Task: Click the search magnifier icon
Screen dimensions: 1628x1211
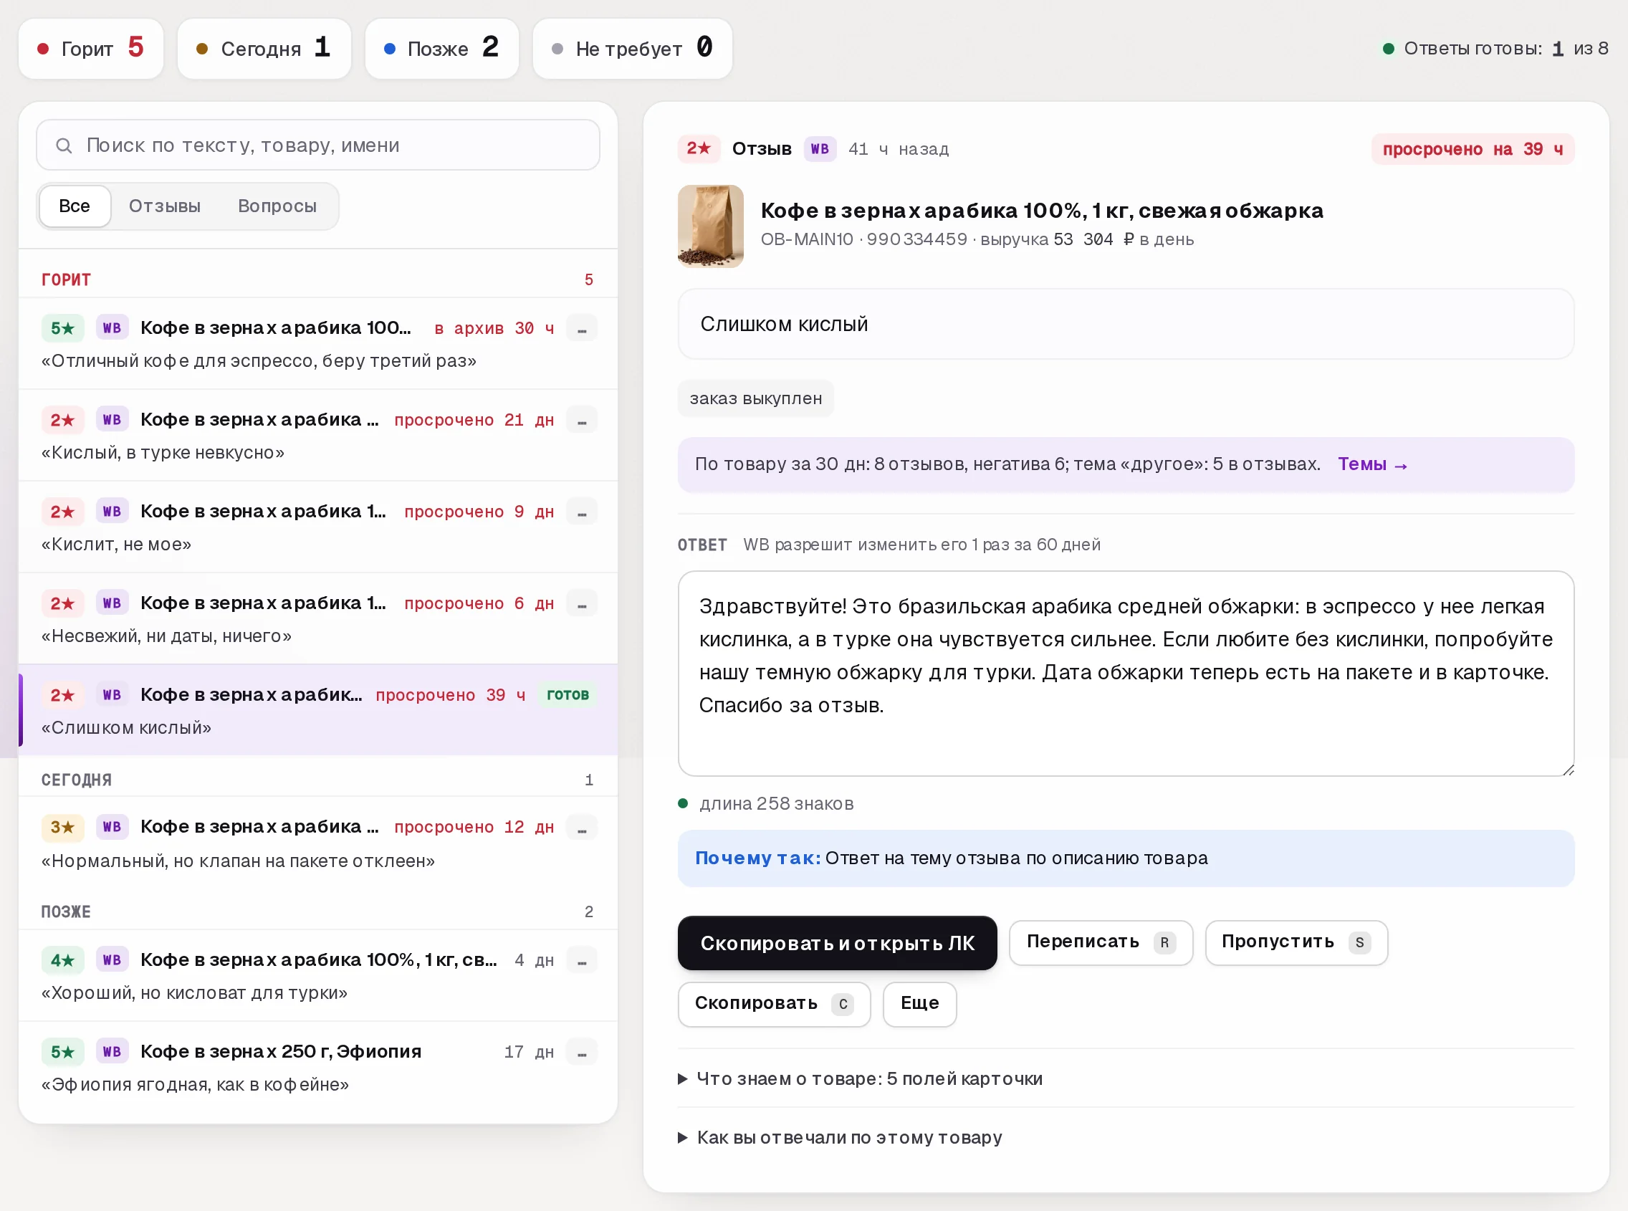Action: tap(64, 146)
